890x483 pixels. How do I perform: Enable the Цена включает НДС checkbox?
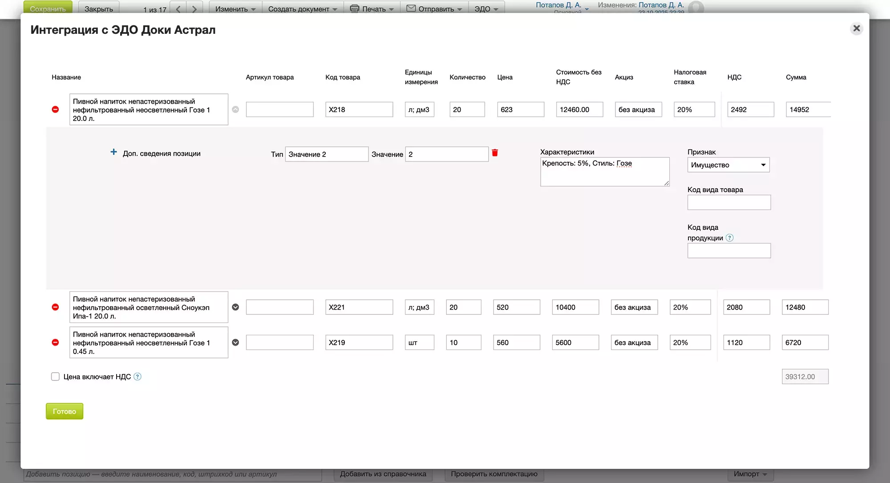coord(55,377)
